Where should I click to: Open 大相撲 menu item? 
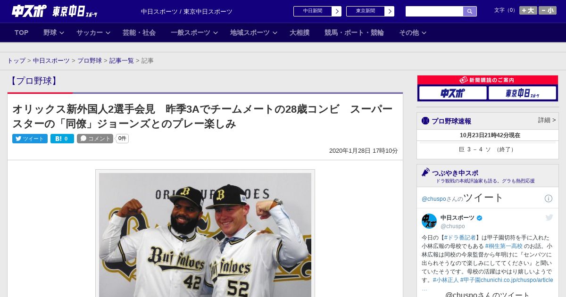(x=300, y=33)
